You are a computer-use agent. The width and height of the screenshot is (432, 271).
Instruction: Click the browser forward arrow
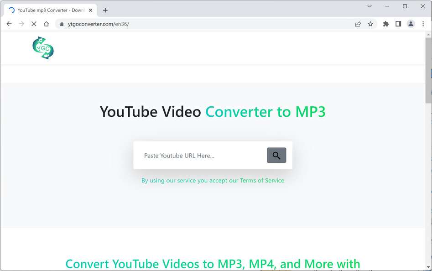click(21, 24)
